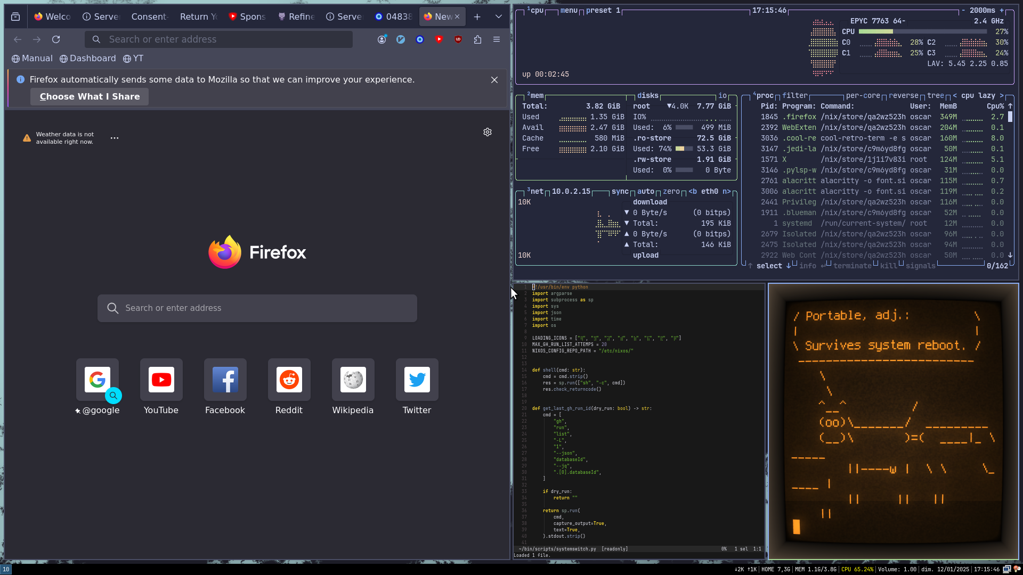
Task: Switch to the Return Y tab in Firefox
Action: [198, 17]
